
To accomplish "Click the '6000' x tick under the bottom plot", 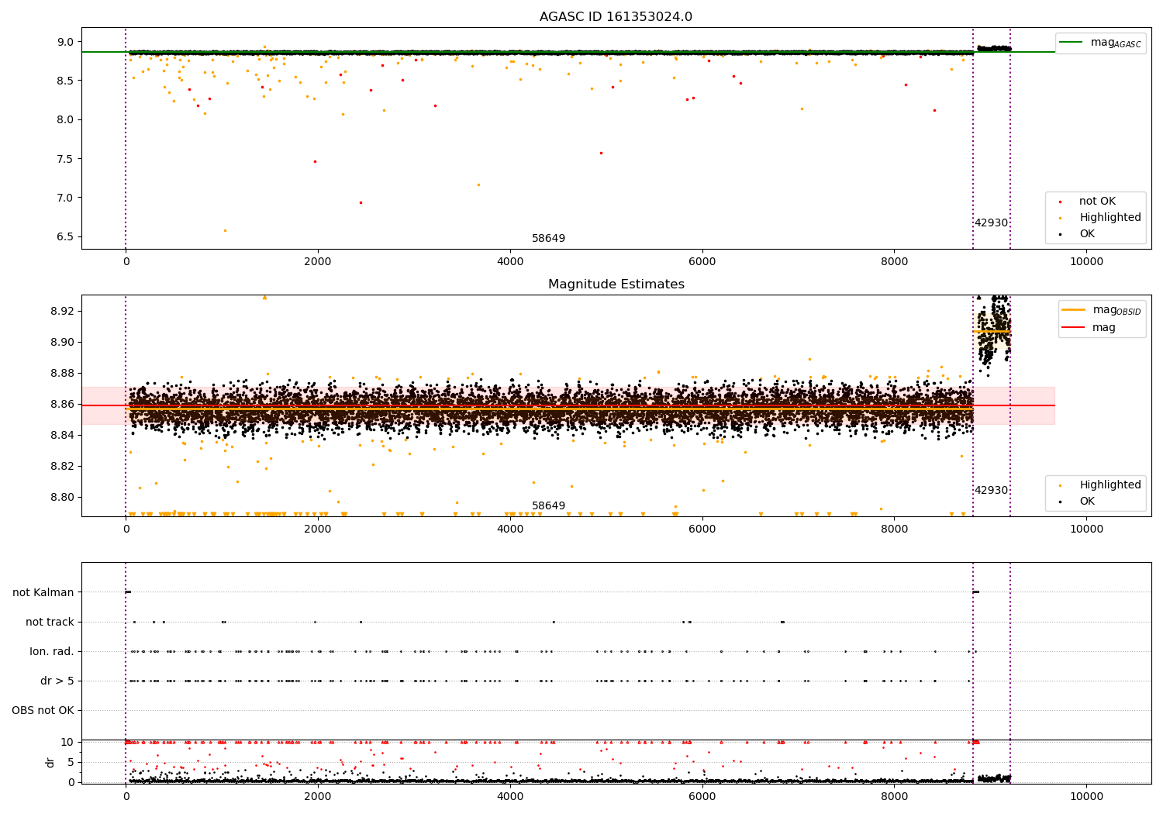I will click(702, 797).
